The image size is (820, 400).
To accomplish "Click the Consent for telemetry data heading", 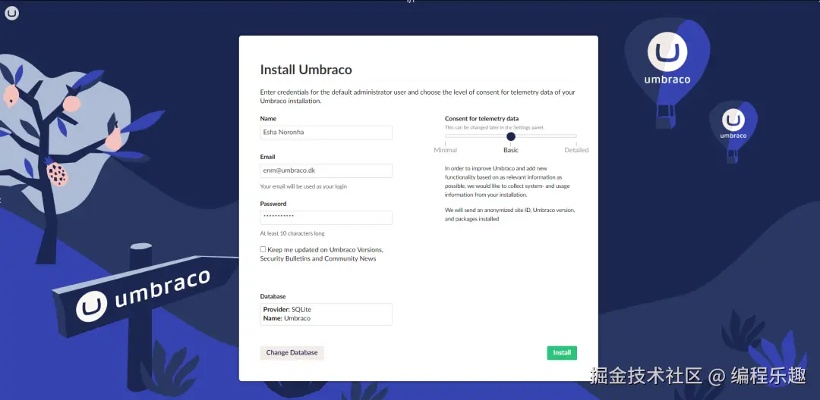I will (x=481, y=118).
